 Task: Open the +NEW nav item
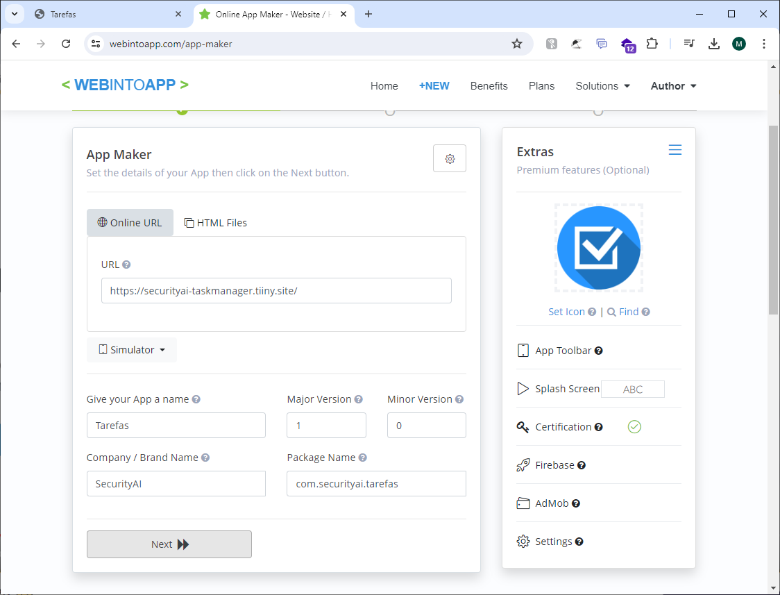pyautogui.click(x=434, y=86)
